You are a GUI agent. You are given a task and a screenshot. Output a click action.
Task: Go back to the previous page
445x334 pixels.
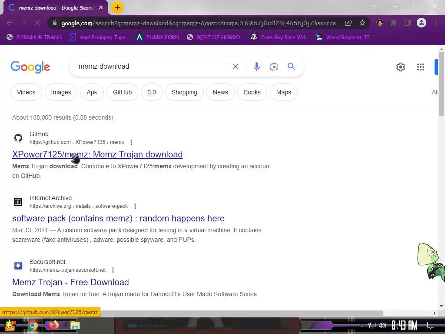[x=10, y=23]
